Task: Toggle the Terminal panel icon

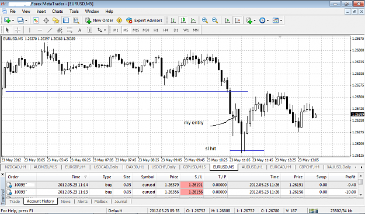Action: click(66, 20)
